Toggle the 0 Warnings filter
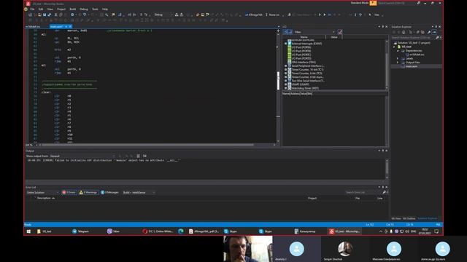The height and width of the screenshot is (262, 467). tap(88, 192)
